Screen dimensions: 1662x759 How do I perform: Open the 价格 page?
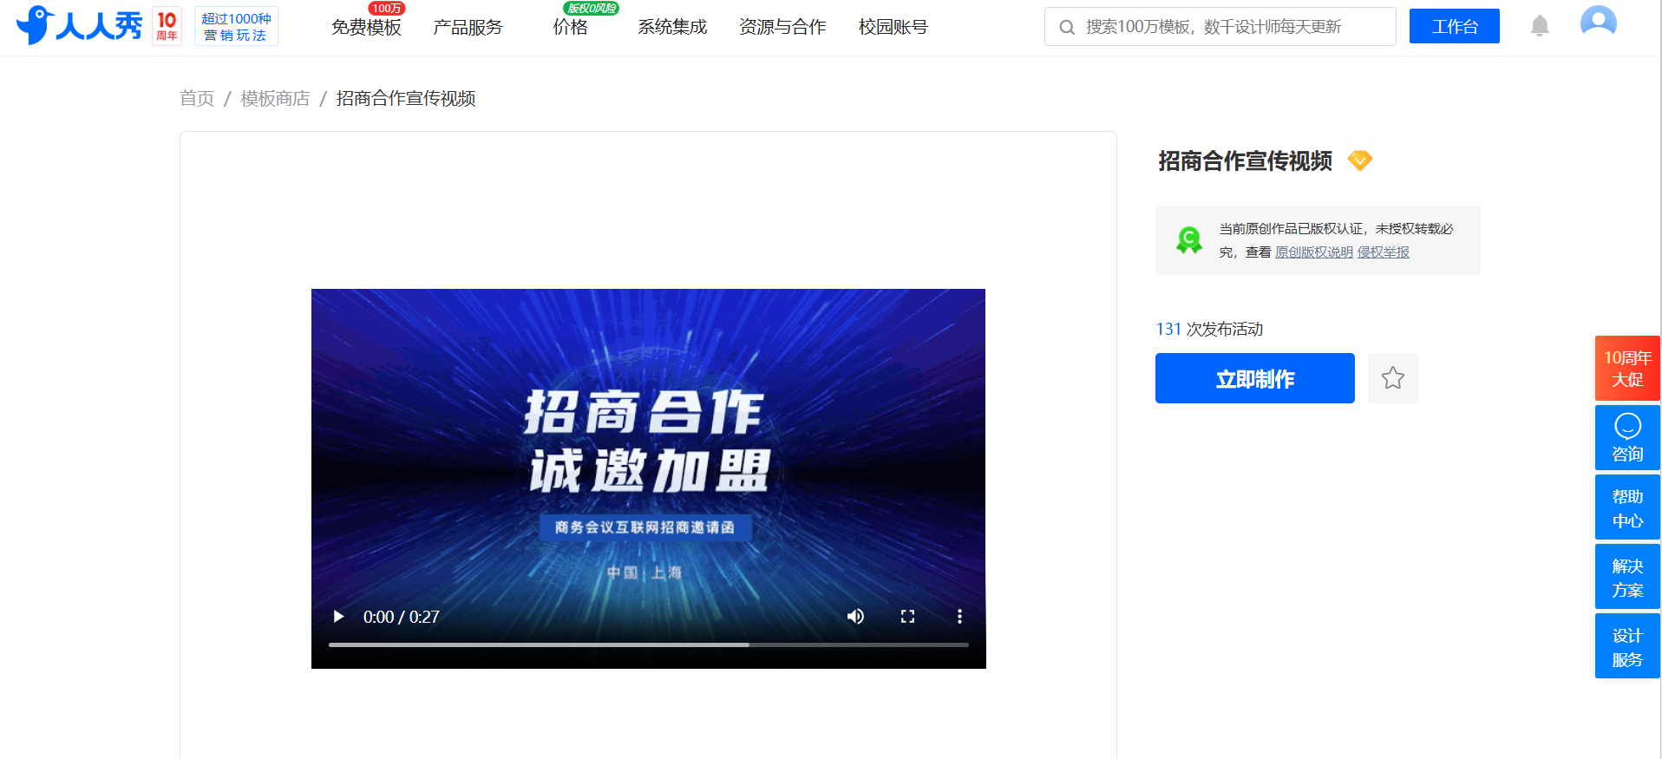pos(570,27)
